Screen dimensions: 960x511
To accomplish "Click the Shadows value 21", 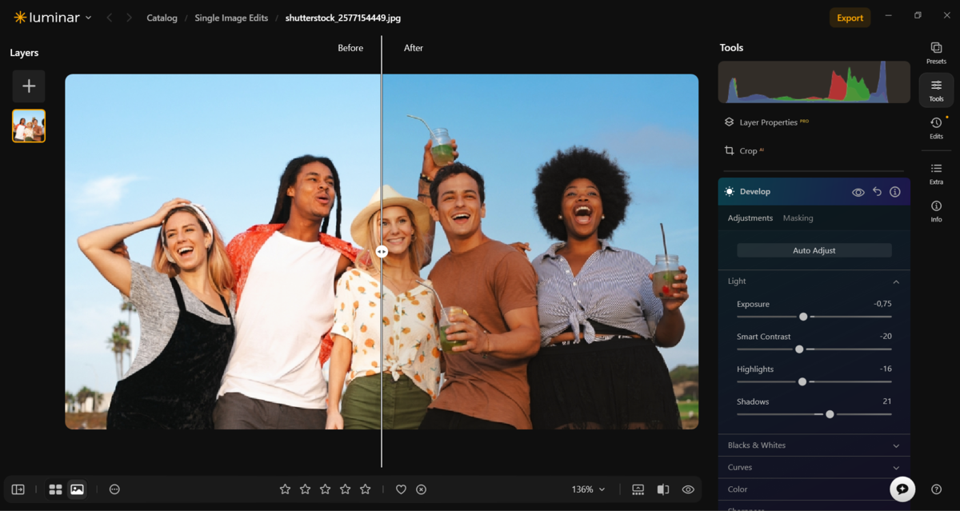I will click(x=887, y=401).
